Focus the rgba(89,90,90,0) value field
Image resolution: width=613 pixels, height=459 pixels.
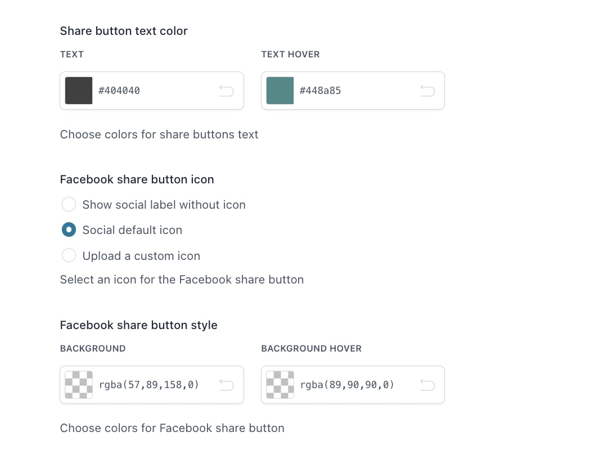(x=357, y=385)
